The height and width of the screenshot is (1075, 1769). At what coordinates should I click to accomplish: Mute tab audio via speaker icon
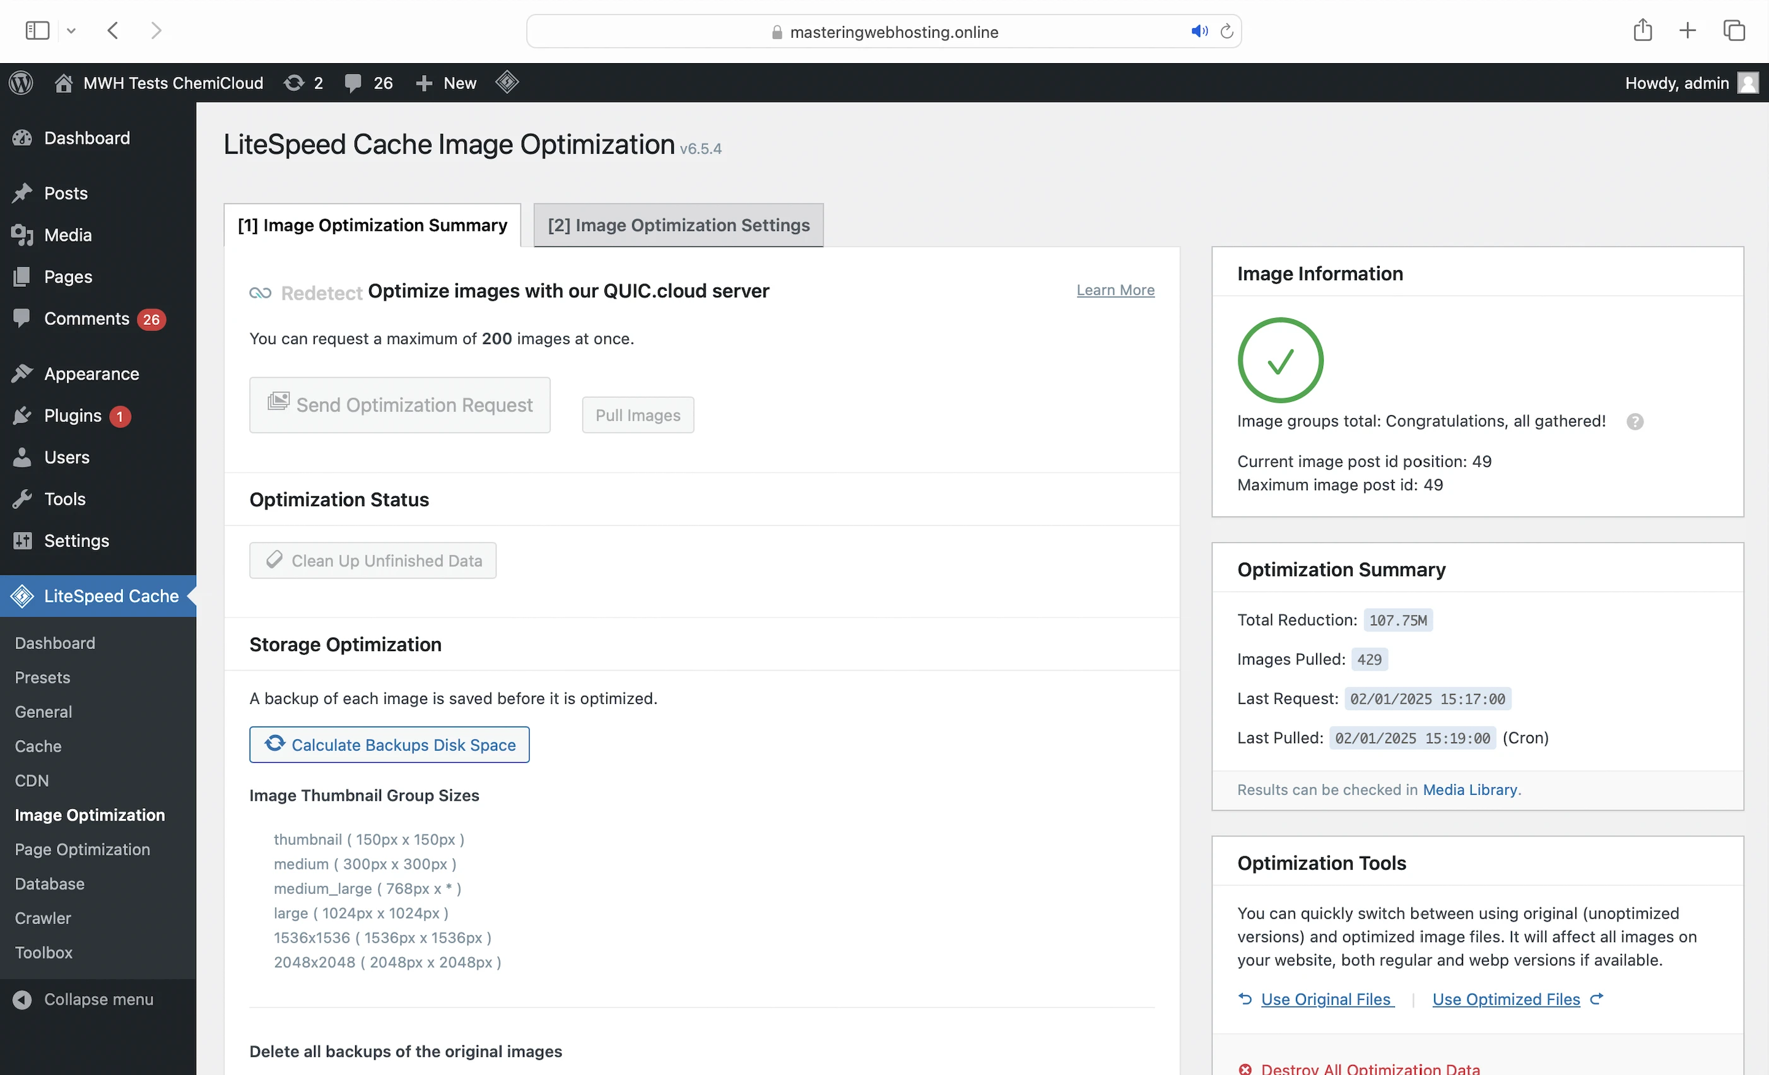(x=1199, y=31)
